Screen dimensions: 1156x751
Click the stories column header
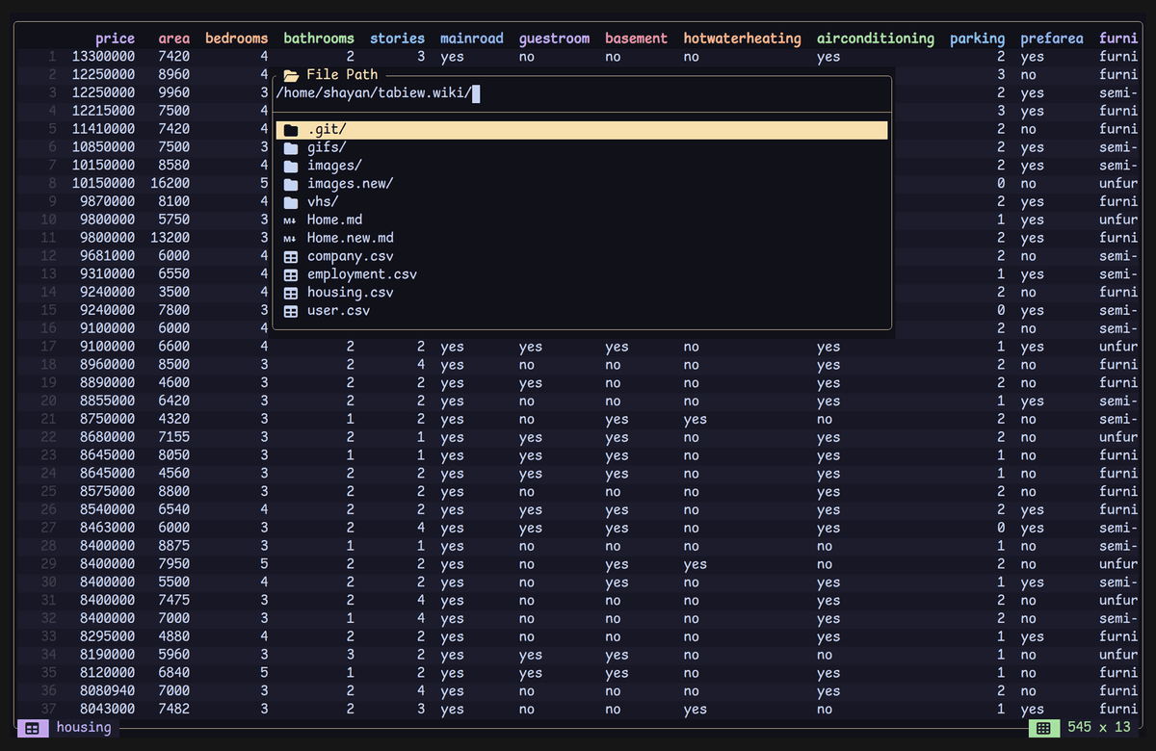click(x=398, y=39)
